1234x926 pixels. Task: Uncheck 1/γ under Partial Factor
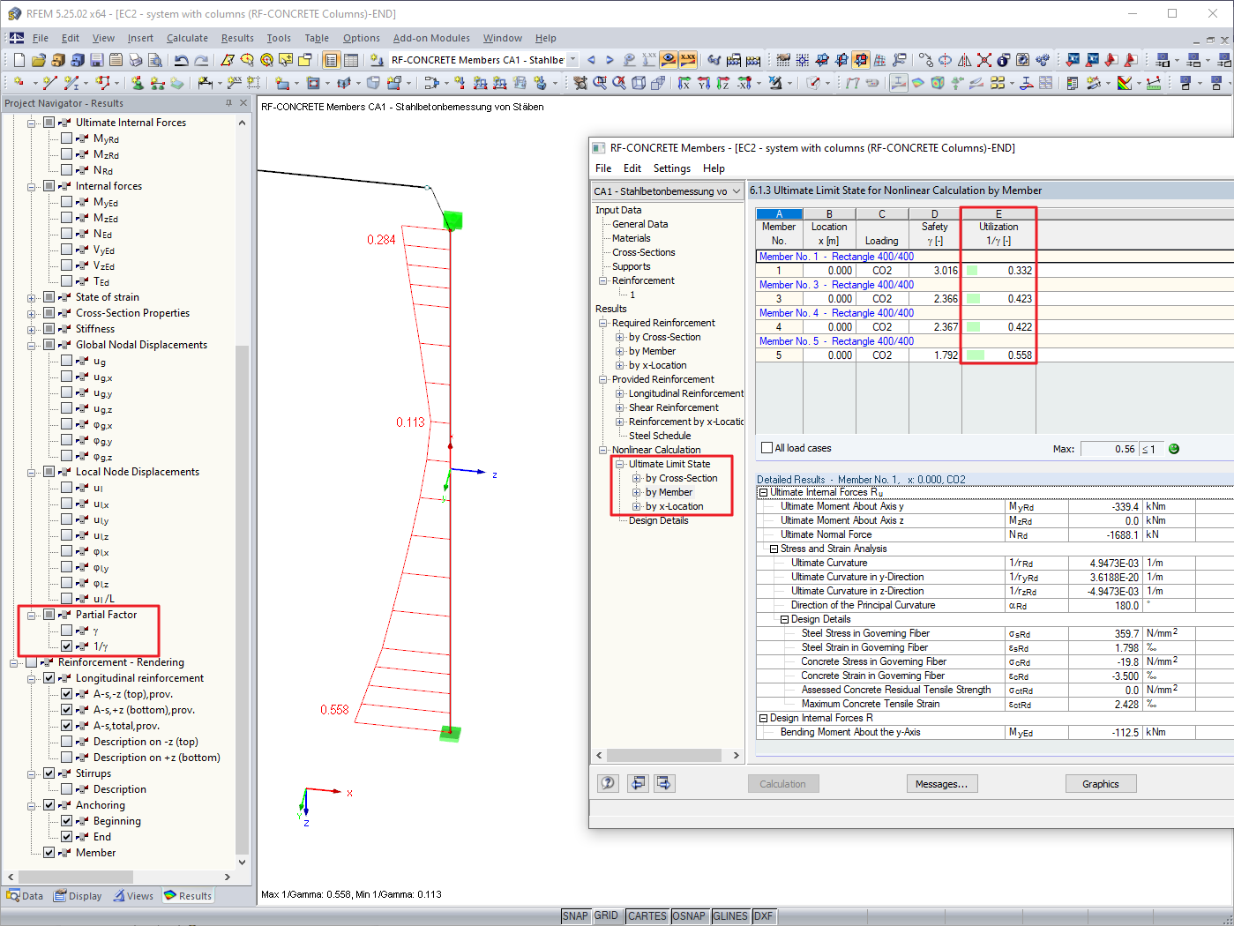(x=66, y=646)
